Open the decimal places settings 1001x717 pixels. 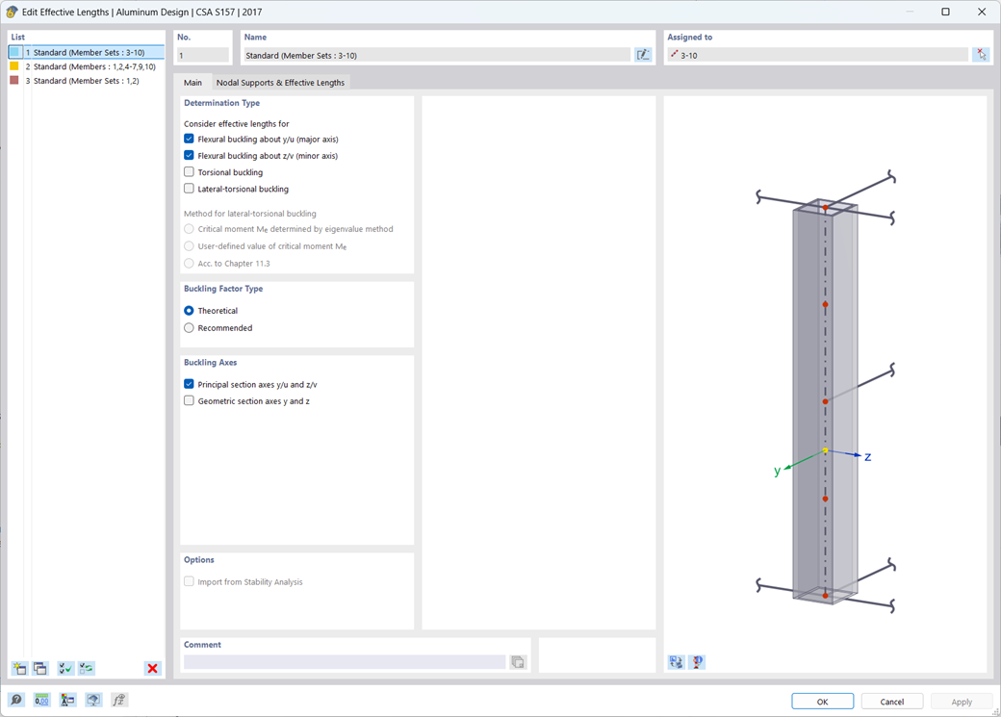click(40, 700)
